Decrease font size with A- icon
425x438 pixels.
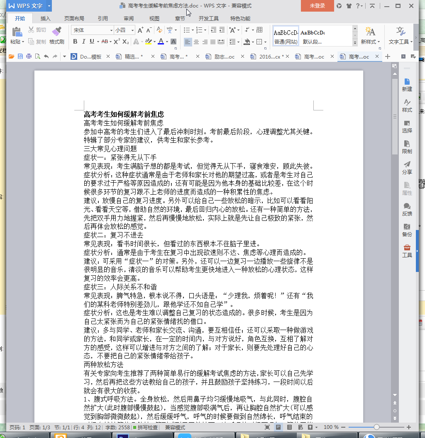click(x=149, y=30)
